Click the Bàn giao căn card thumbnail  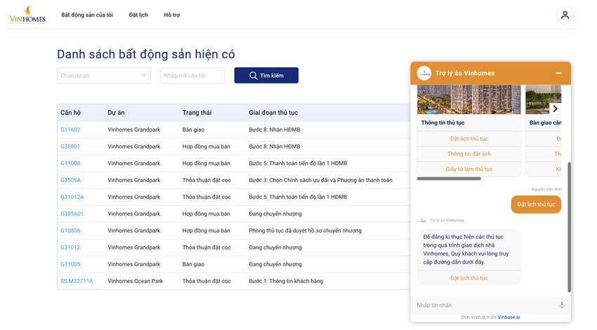544,99
